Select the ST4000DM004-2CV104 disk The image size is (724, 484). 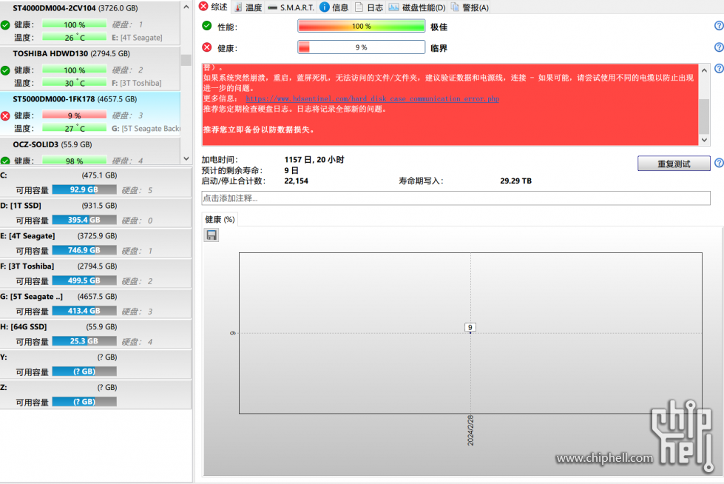90,23
